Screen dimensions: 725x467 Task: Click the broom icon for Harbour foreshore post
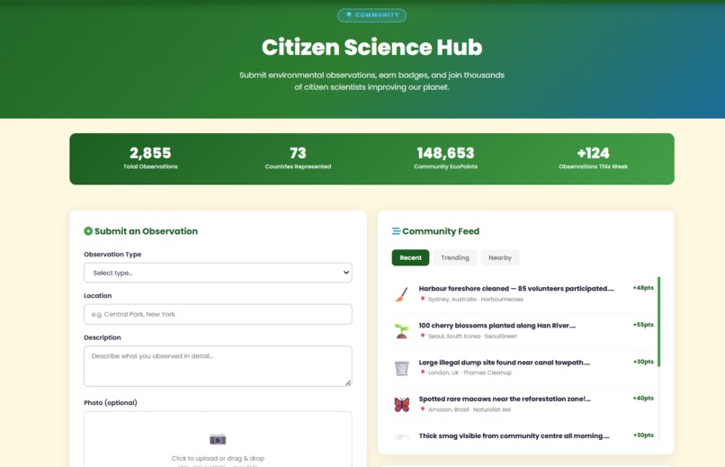pos(402,294)
